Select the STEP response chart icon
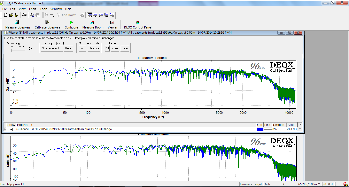This screenshot has width=349, height=187. 106,15
